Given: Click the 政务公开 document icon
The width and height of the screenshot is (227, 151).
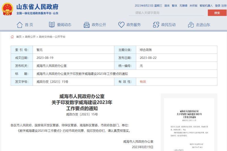Looking at the screenshot, I should (x=87, y=25).
